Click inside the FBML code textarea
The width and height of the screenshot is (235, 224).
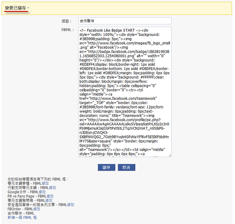tap(125, 92)
